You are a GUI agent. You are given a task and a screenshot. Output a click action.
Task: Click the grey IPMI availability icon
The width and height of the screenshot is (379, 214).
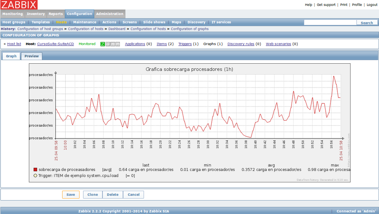(118, 44)
